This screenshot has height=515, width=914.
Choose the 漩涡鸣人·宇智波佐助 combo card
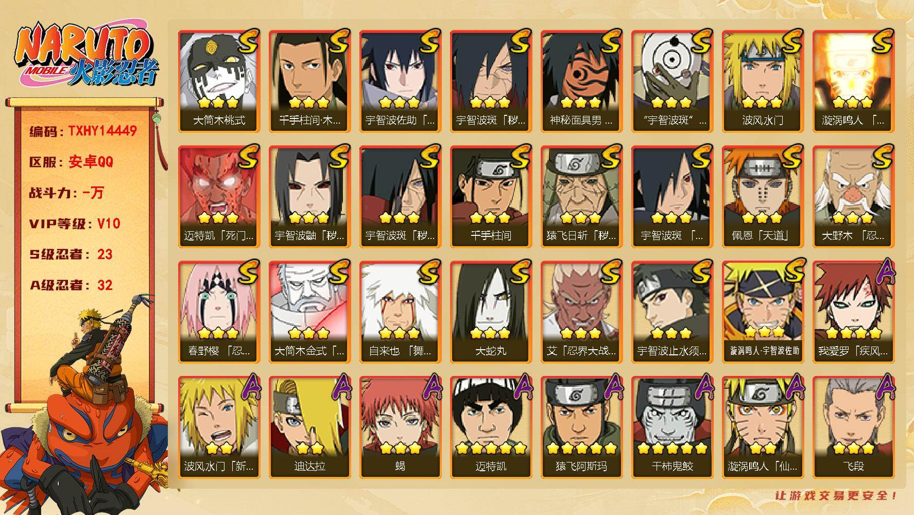[763, 312]
